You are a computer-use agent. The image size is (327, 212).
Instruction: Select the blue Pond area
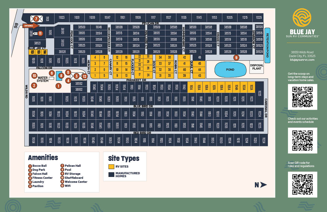[x=230, y=69]
